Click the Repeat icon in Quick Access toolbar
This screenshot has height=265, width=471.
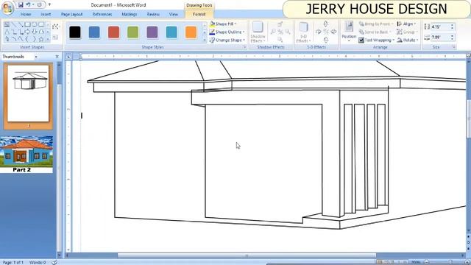point(39,5)
